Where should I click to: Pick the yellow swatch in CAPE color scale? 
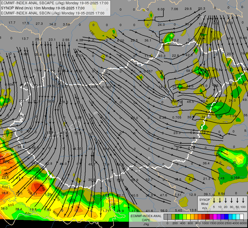point(188,217)
